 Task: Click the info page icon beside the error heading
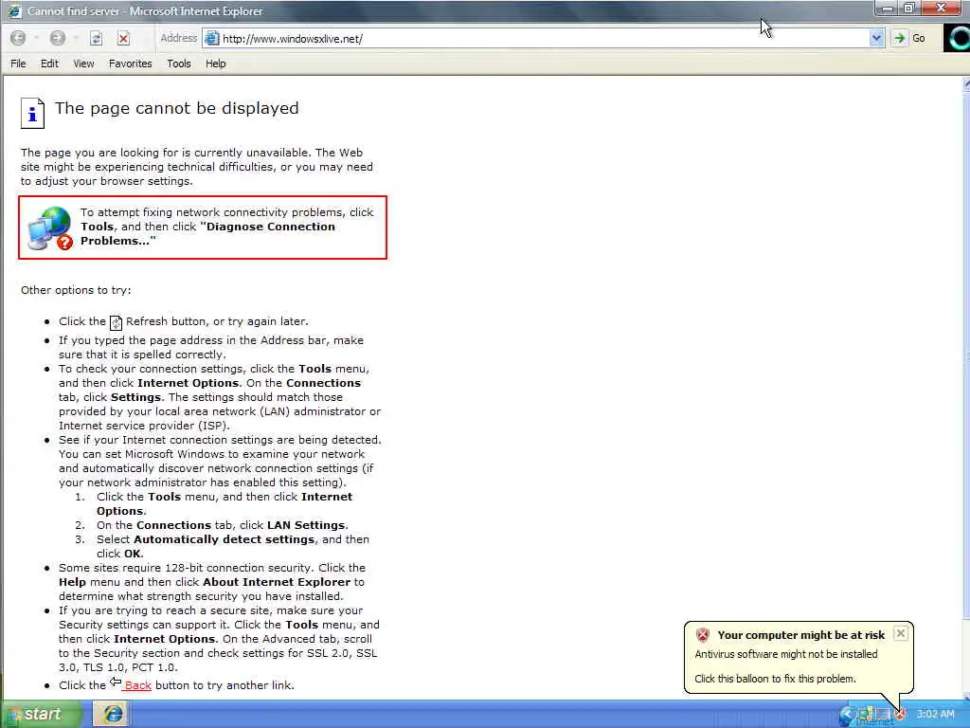tap(32, 114)
